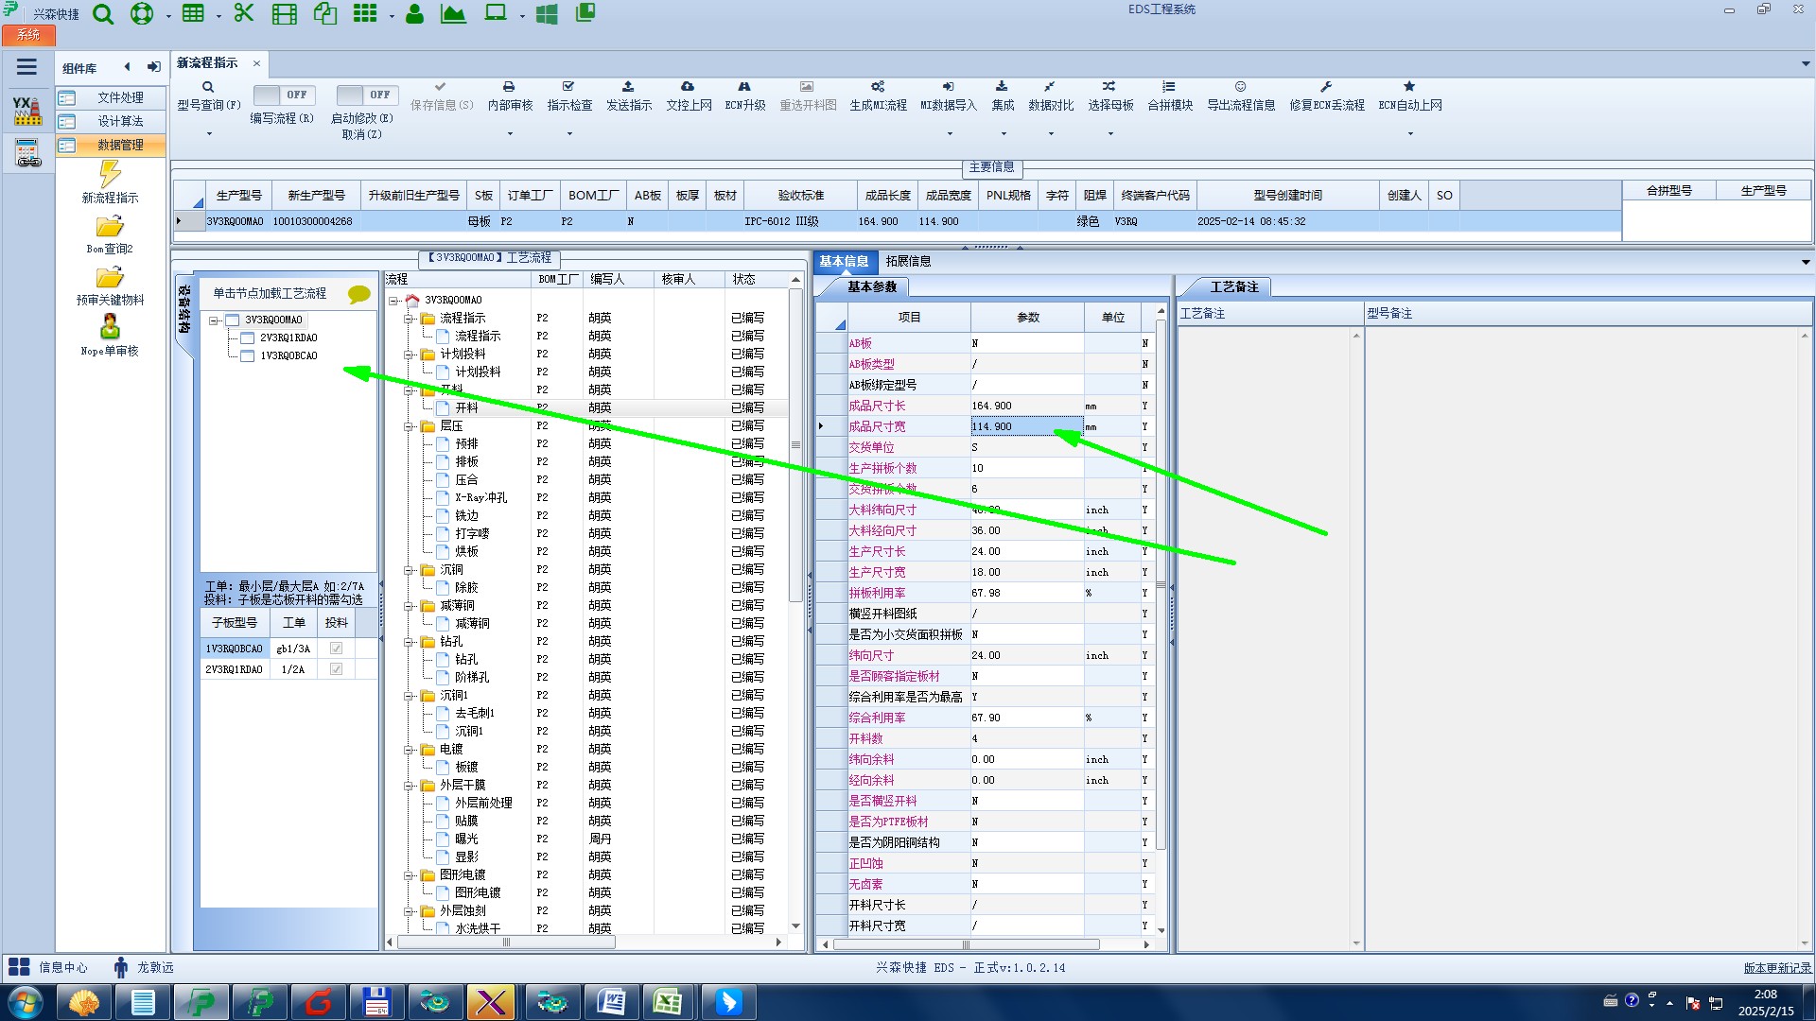Collapse the 3V3RQO0MA0 device structure node
The image size is (1816, 1021).
pos(215,320)
